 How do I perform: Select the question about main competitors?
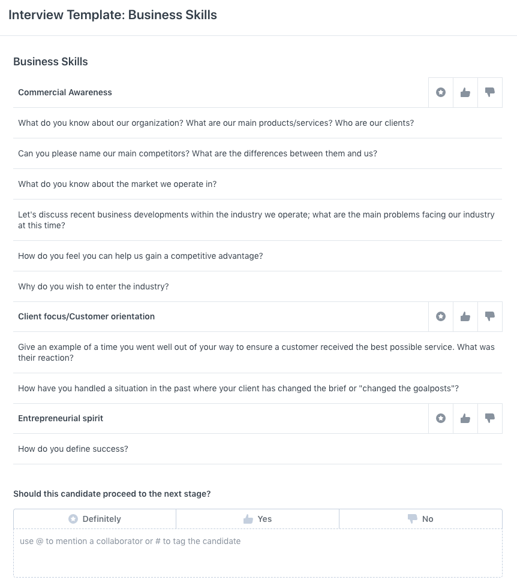pos(198,153)
